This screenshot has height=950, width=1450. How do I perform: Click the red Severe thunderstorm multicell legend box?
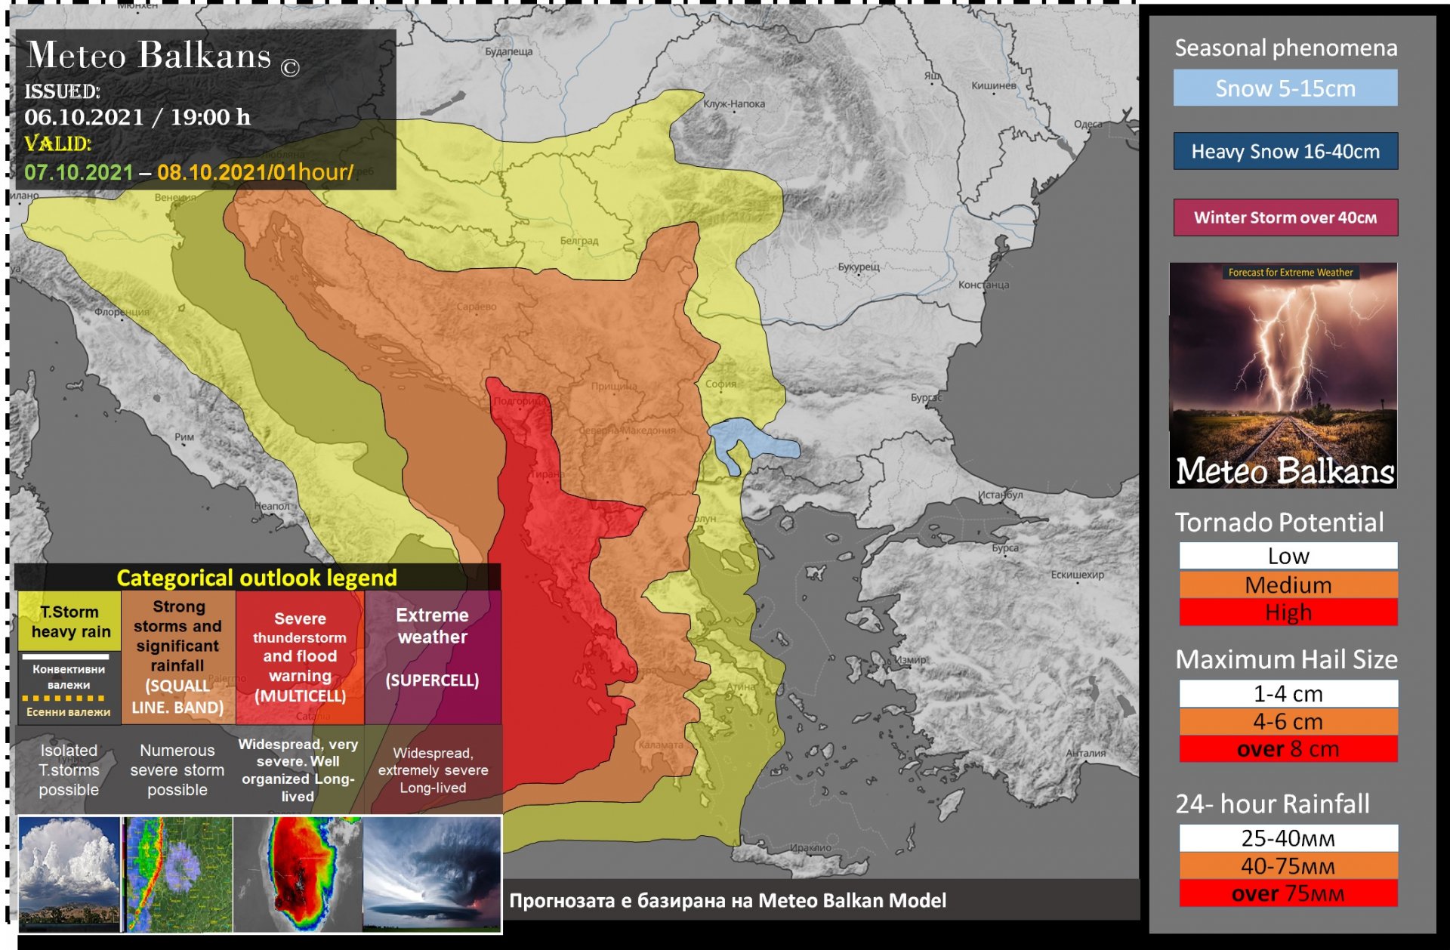tap(300, 657)
